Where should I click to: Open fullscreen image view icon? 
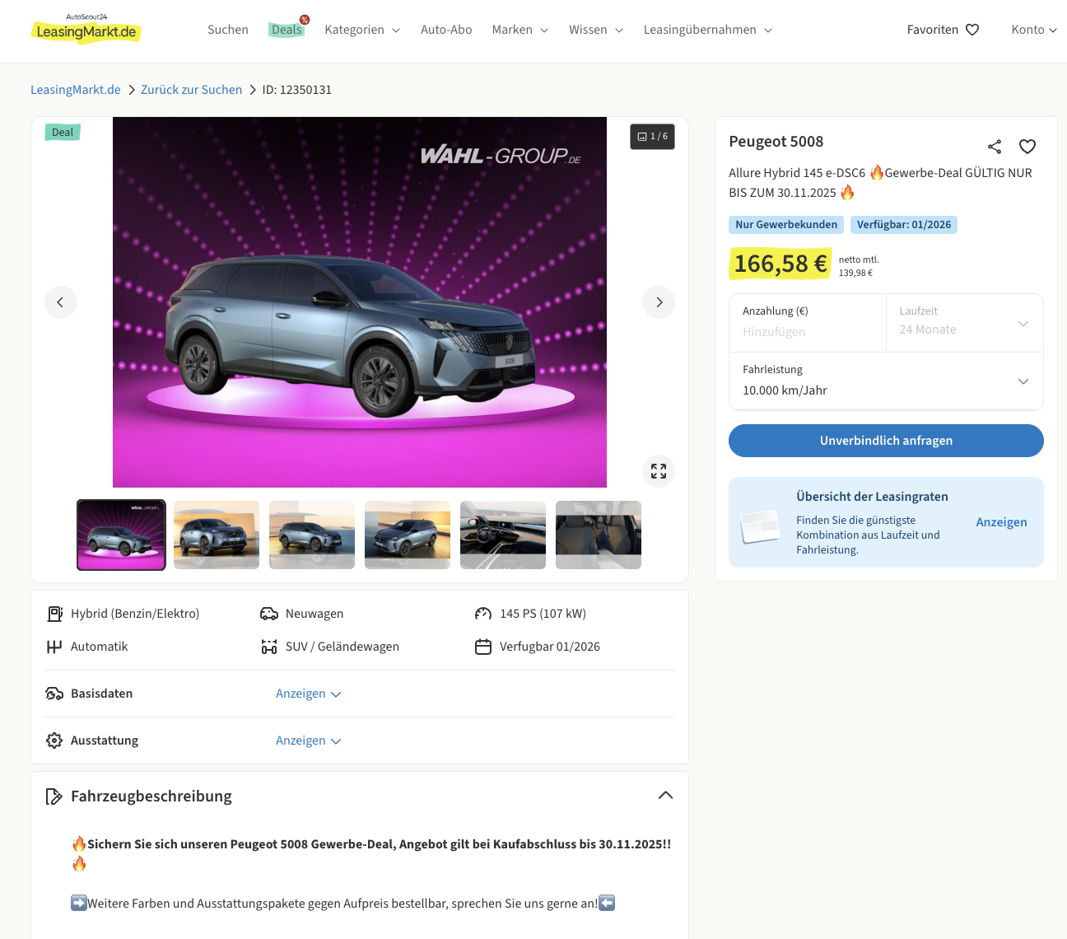coord(659,471)
